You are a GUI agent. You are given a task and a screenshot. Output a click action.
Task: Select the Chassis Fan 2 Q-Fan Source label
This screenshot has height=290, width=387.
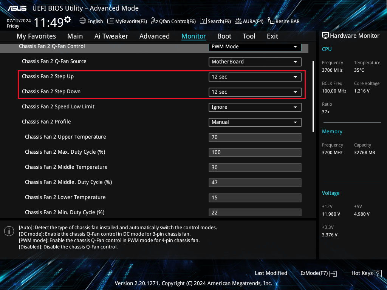(x=54, y=61)
